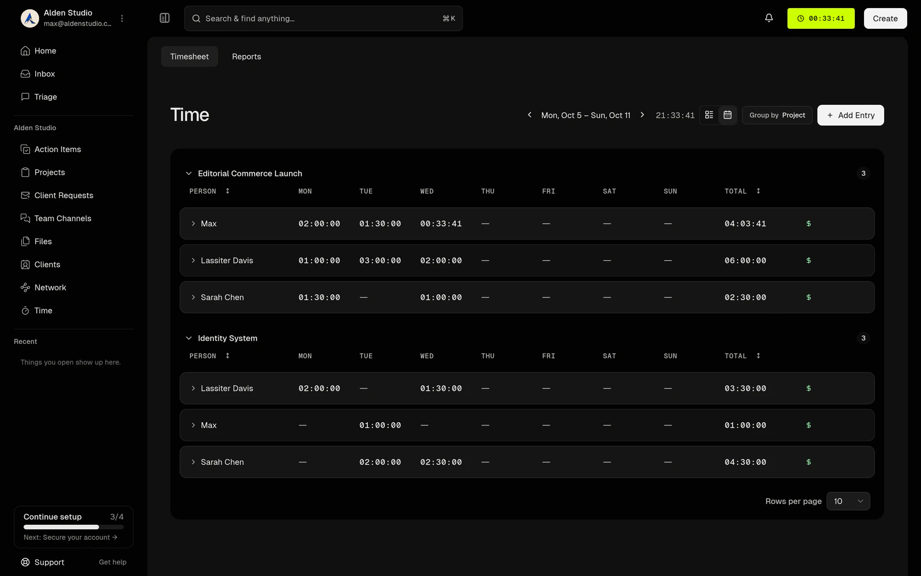
Task: Click billable dollar icon for Sarah Chen in Identity System
Action: pyautogui.click(x=809, y=462)
